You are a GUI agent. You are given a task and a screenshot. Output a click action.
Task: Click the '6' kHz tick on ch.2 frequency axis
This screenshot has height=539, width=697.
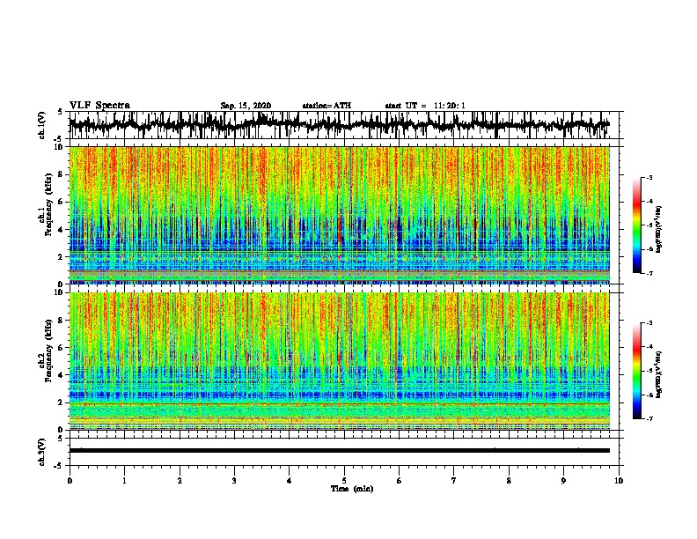click(62, 348)
